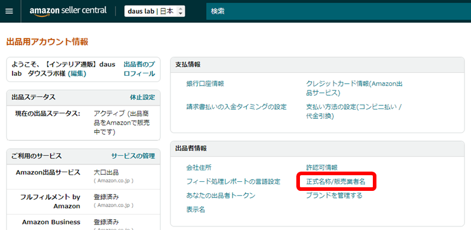Click the フルフィルメント by Amazon row label
The image size is (471, 230).
point(50,202)
